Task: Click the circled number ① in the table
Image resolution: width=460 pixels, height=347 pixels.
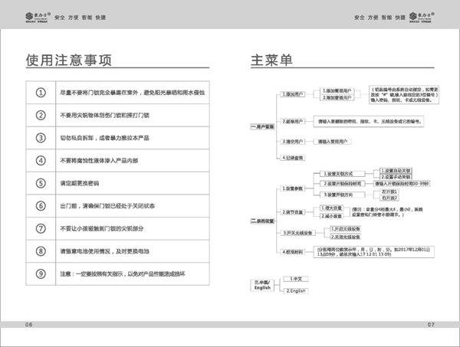Action: (41, 93)
